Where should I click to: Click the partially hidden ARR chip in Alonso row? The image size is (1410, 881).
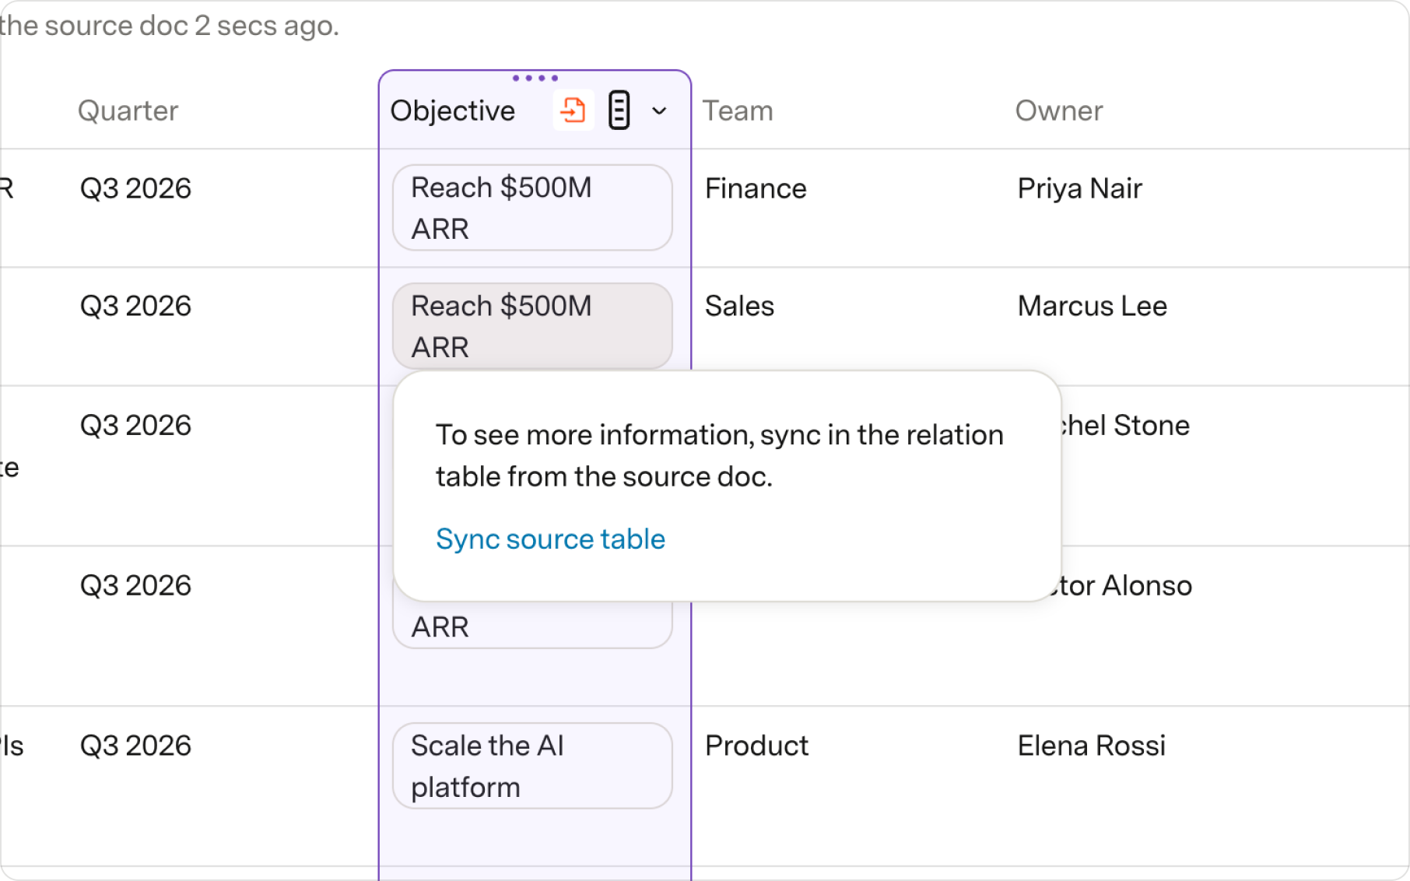[532, 625]
